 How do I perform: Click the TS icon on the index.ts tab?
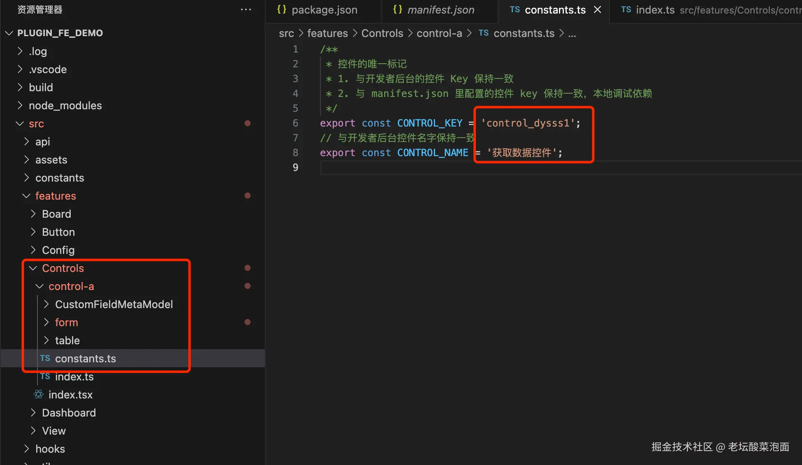point(626,9)
